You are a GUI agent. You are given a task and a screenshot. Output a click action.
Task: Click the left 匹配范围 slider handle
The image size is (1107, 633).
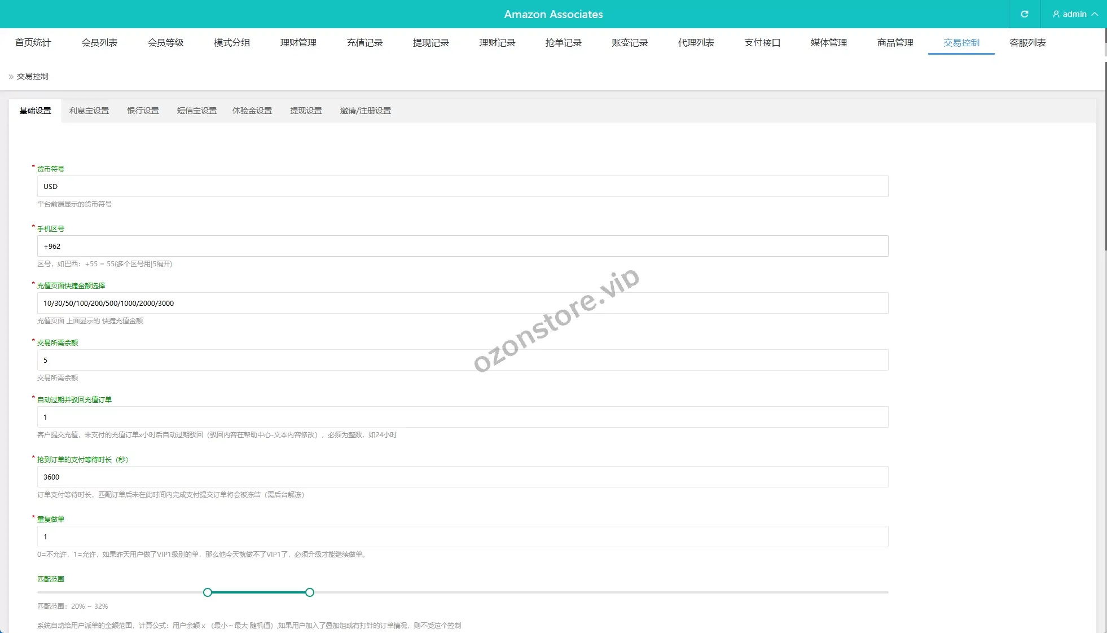(208, 592)
